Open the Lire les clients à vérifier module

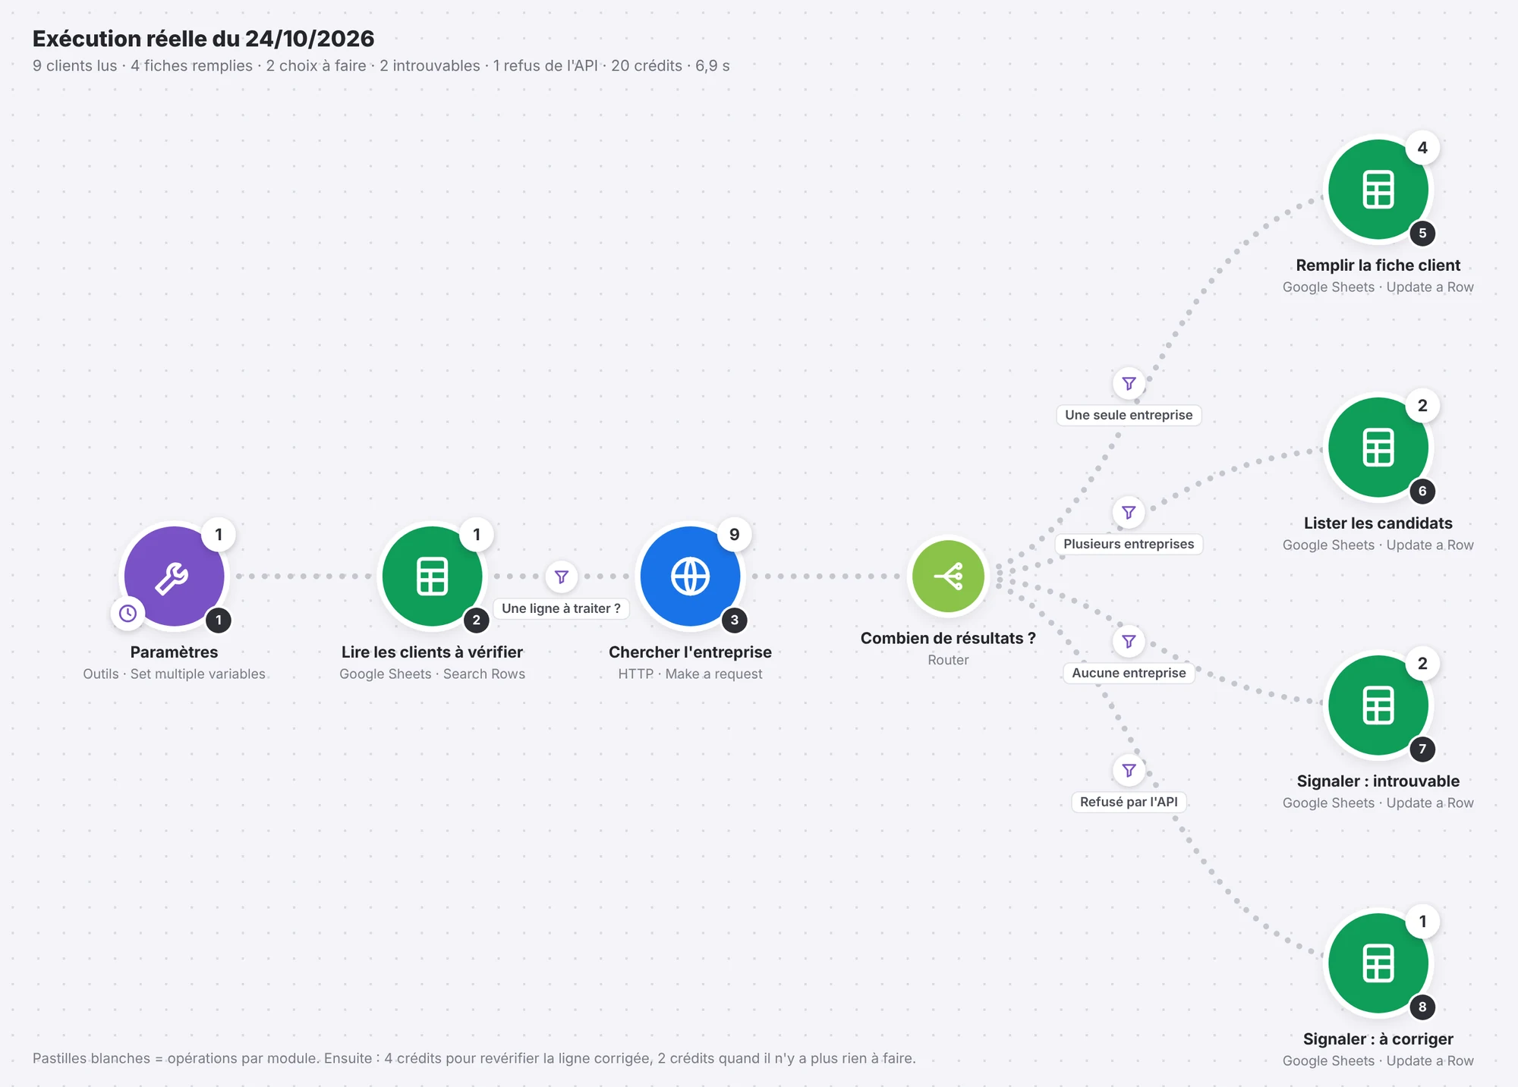pos(432,576)
